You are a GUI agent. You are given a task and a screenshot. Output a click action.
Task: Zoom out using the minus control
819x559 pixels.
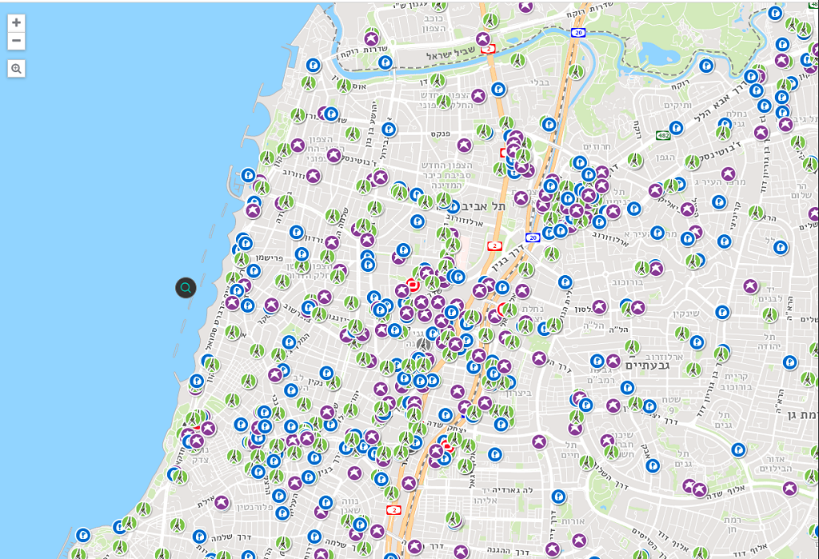(x=15, y=40)
